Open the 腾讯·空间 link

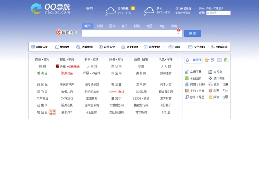coord(42,59)
